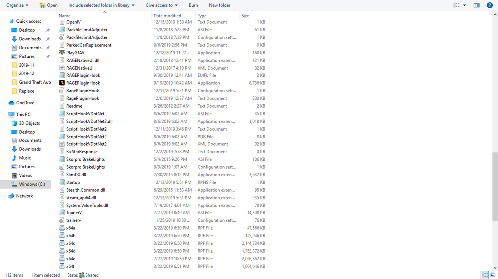Click the startup RPHS file icon
The image size is (498, 279).
point(62,182)
